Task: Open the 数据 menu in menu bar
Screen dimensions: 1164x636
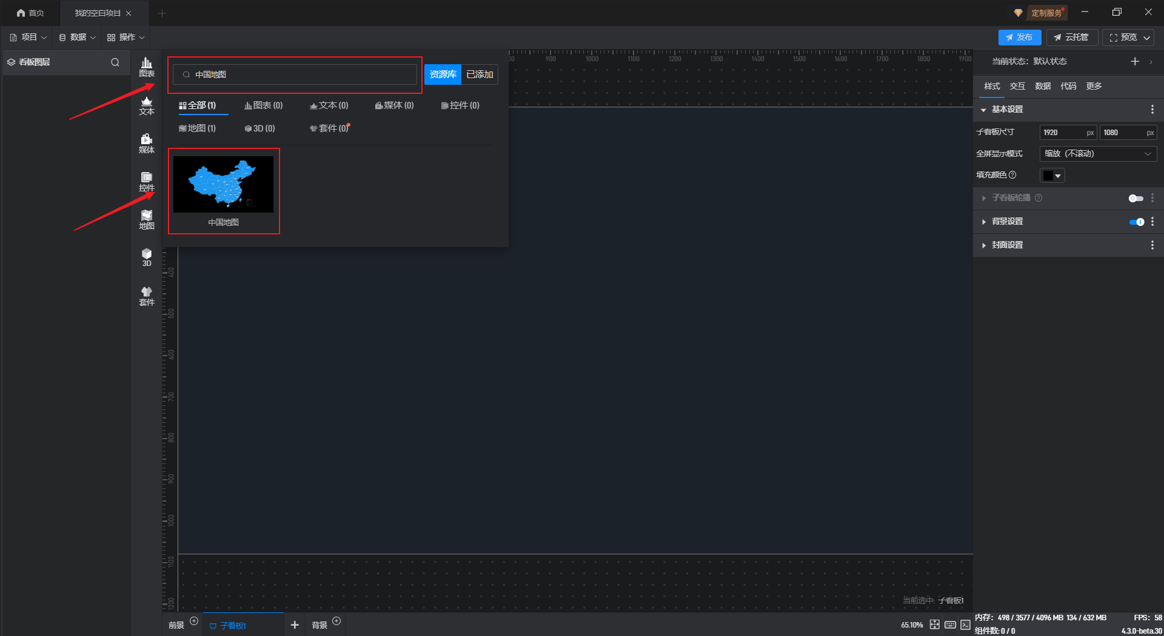Action: [x=78, y=38]
